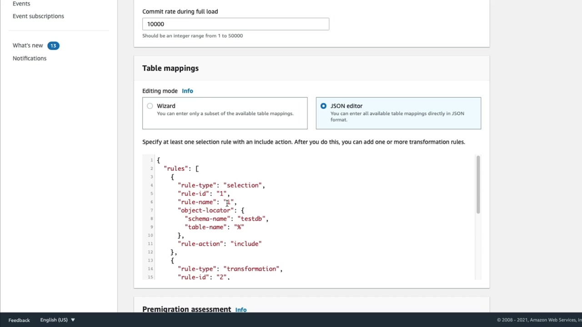Select the Wizard editing mode radio button
Screen dimensions: 582x327
tap(150, 106)
